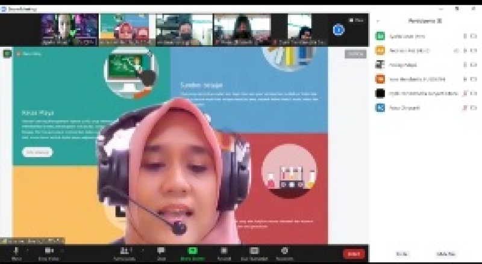This screenshot has height=264, width=482.
Task: Stop video using the camera icon
Action: (49, 254)
